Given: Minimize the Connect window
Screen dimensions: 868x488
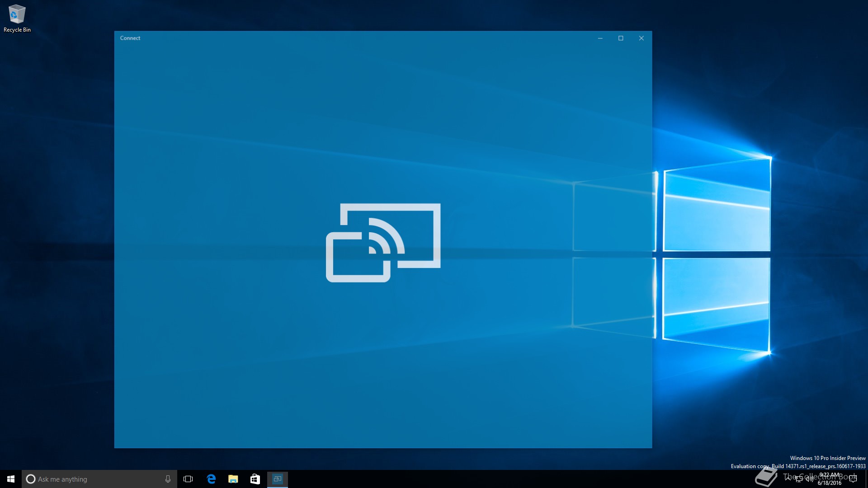Looking at the screenshot, I should tap(600, 38).
